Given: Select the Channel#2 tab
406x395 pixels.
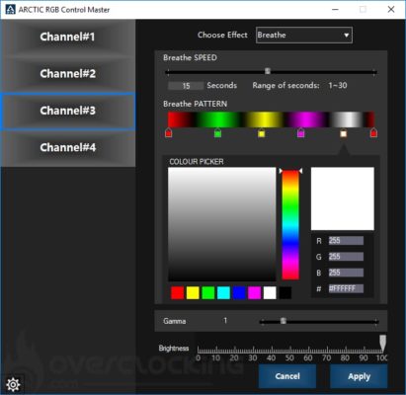Looking at the screenshot, I should 67,74.
